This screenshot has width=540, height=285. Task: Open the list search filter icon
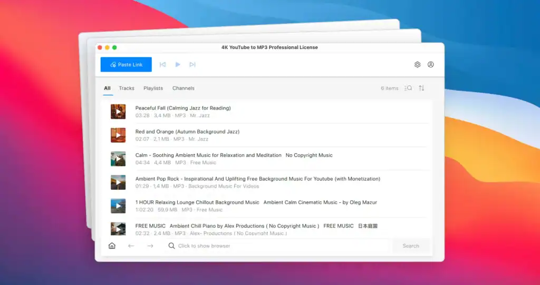coord(408,88)
